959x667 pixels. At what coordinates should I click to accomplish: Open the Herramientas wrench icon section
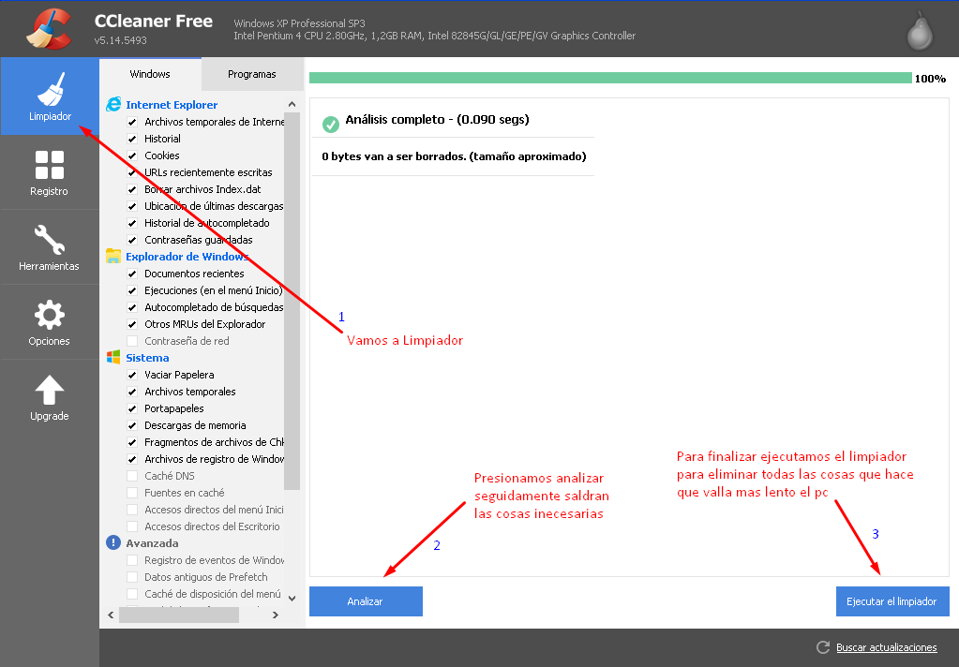click(x=49, y=247)
